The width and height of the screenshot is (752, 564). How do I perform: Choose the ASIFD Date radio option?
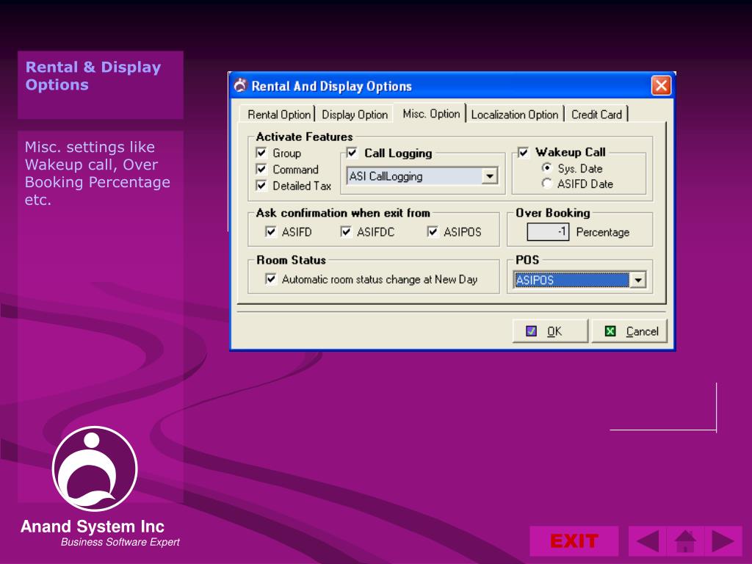tap(546, 183)
